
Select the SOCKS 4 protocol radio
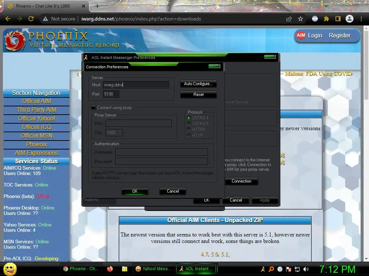pyautogui.click(x=188, y=118)
